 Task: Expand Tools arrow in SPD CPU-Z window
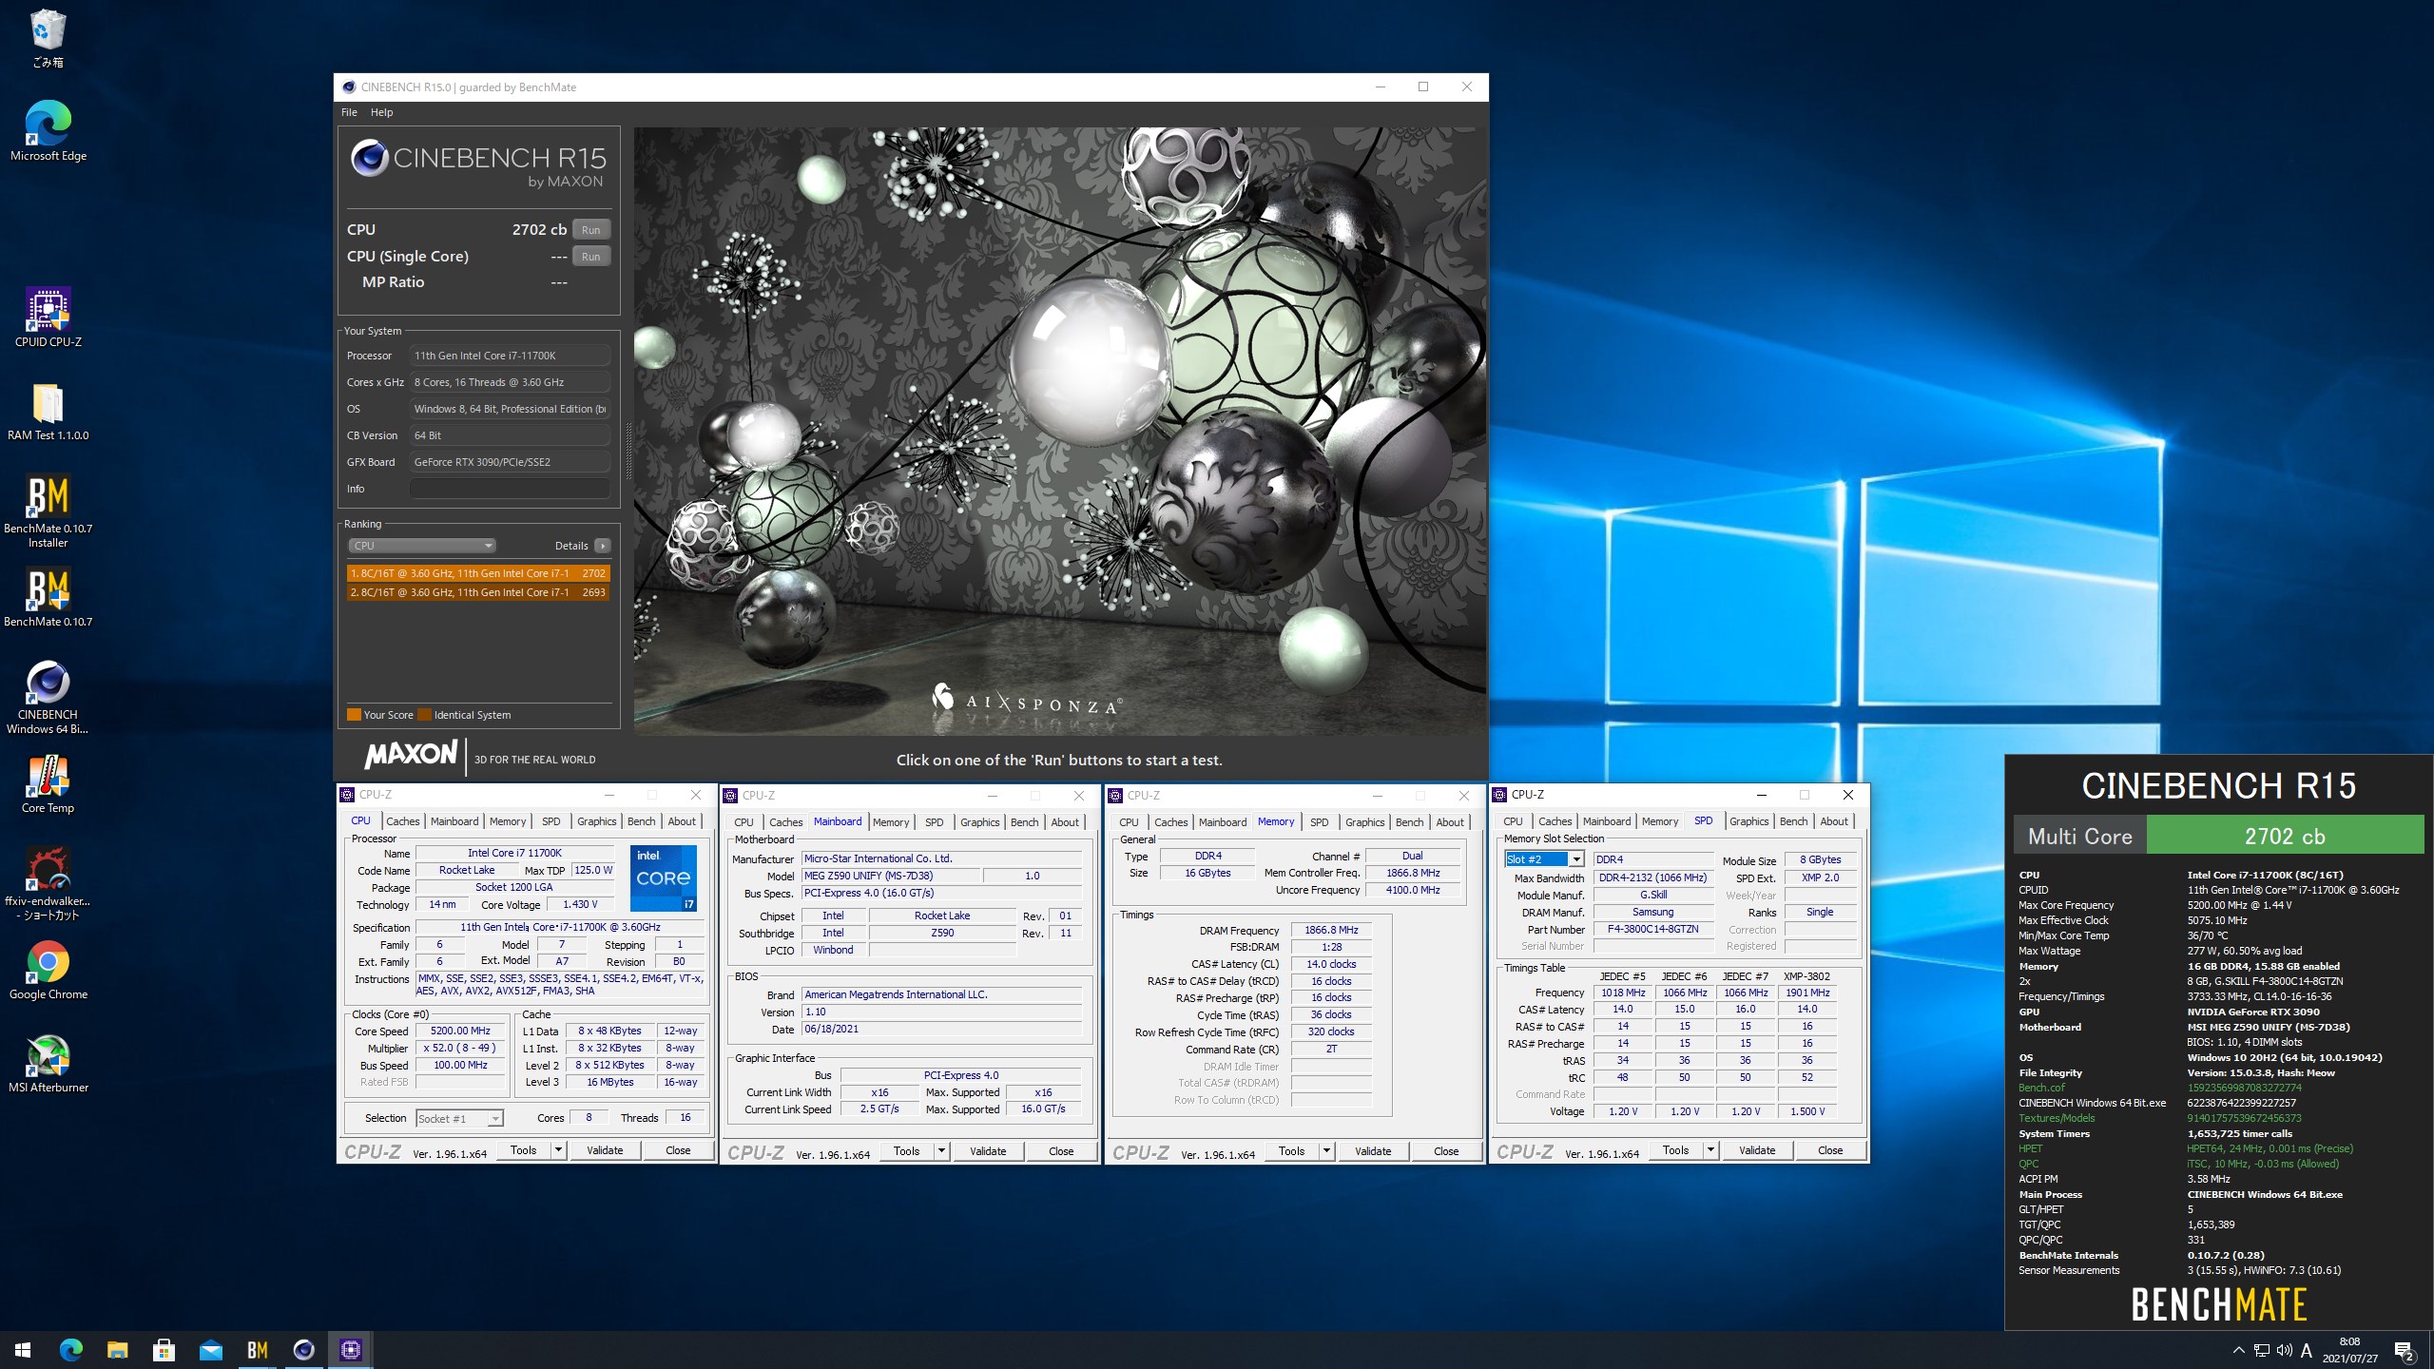[x=1710, y=1150]
